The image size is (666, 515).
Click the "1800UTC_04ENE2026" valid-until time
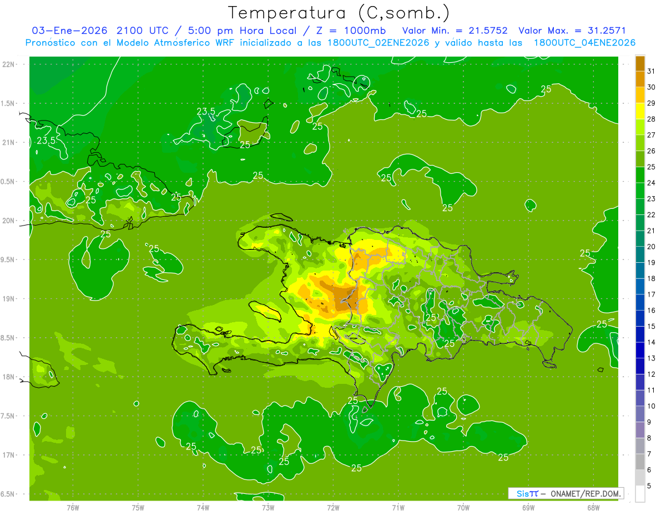(584, 43)
